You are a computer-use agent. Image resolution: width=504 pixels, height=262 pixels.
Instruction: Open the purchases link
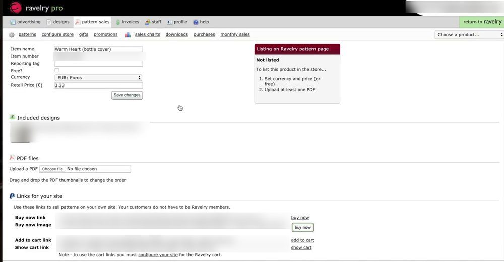204,34
